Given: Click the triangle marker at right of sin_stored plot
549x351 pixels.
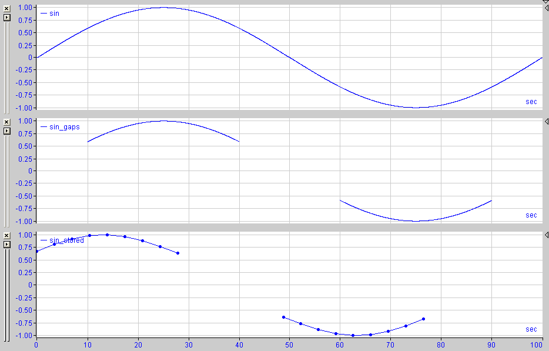Looking at the screenshot, I should (x=547, y=235).
